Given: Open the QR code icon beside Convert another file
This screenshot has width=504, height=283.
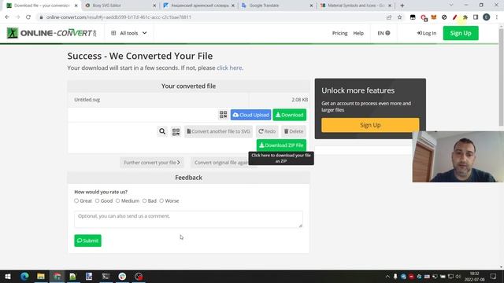Looking at the screenshot, I should (x=176, y=131).
